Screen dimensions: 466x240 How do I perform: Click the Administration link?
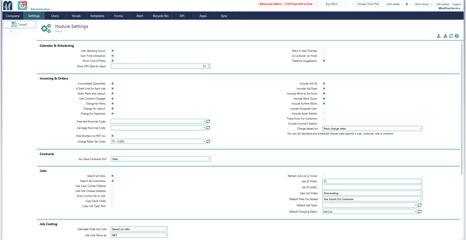tap(41, 9)
